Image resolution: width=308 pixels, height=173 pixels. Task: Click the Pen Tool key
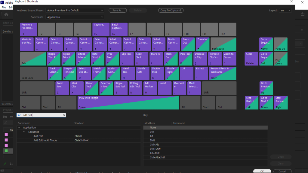tap(186, 58)
